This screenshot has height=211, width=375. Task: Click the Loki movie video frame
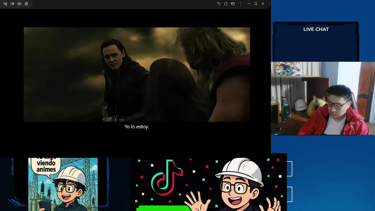tap(137, 74)
